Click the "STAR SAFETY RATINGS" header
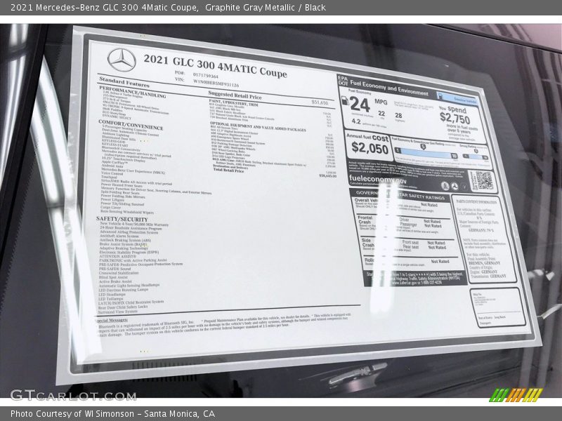Viewport: 562px width, 421px height. point(421,196)
